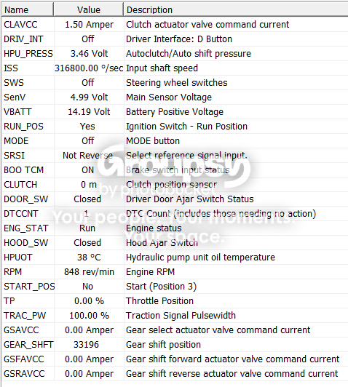Select the 1.50 Amper value cell

(x=89, y=25)
